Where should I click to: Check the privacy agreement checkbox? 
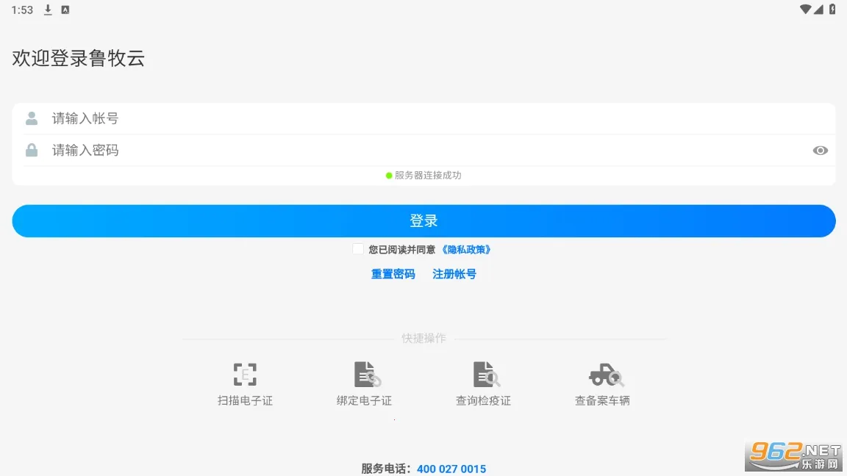point(357,249)
